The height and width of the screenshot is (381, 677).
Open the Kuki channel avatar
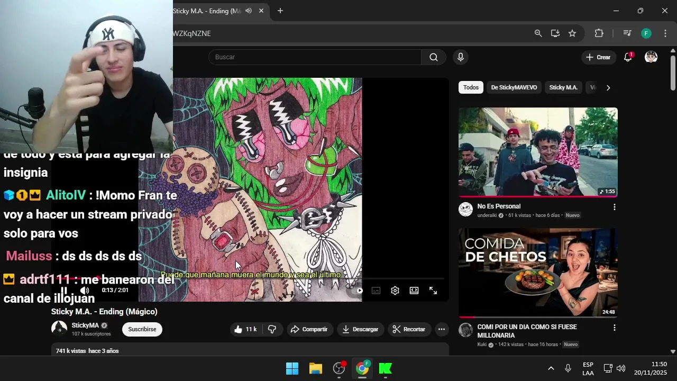point(465,330)
